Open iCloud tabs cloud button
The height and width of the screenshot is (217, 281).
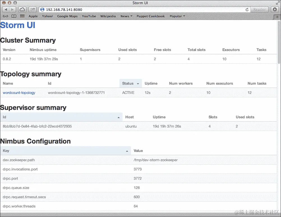[22, 10]
